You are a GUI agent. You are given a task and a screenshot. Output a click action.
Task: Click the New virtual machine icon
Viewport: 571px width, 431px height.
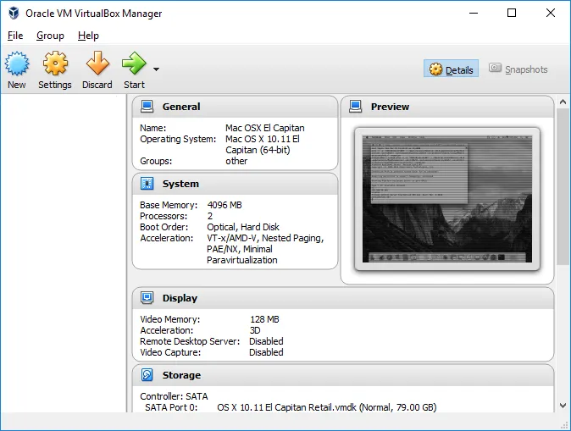[x=17, y=64]
